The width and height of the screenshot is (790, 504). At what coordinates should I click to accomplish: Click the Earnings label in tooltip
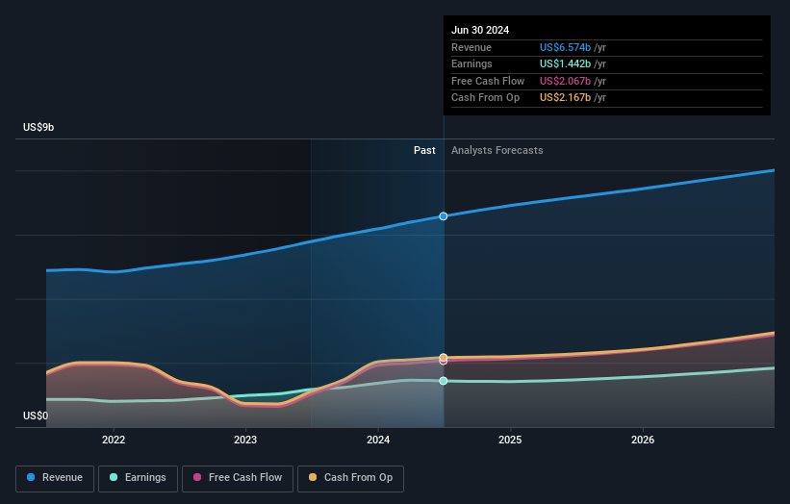pos(471,63)
